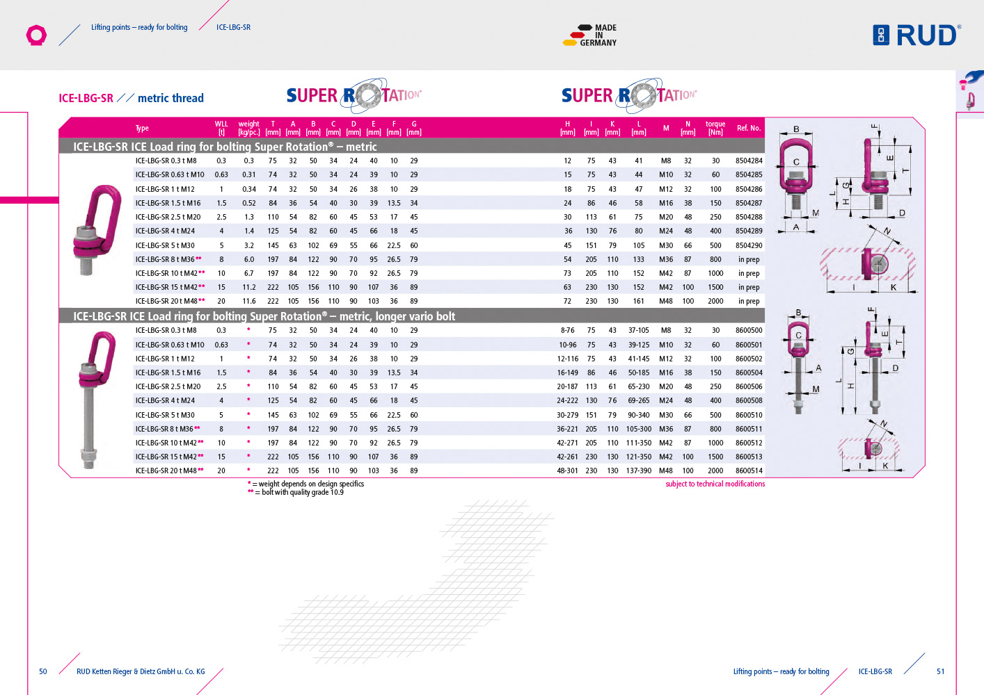This screenshot has width=984, height=695.
Task: Click reference number 8504284
Action: [749, 161]
